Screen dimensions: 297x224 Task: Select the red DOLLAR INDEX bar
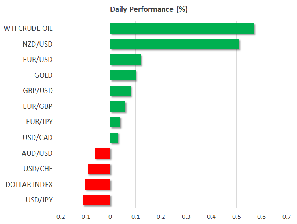[97, 185]
